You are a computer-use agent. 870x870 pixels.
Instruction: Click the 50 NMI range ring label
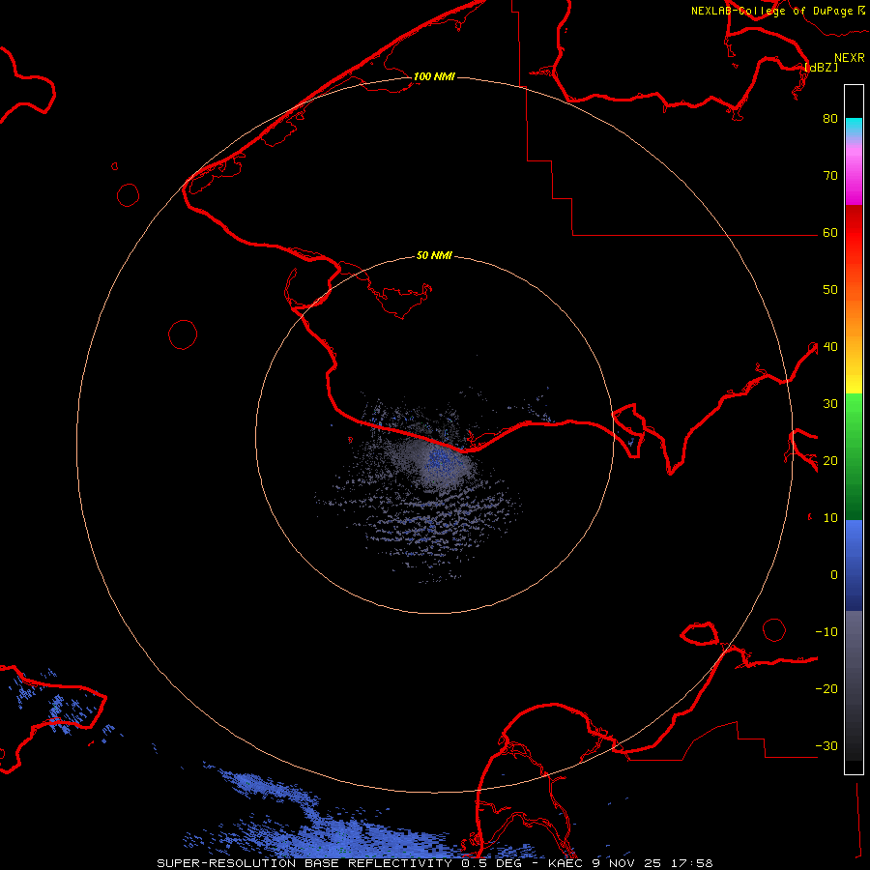click(434, 255)
